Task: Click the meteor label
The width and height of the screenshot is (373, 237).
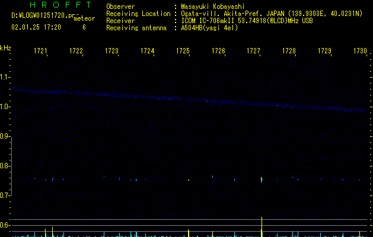Action: pyautogui.click(x=84, y=18)
